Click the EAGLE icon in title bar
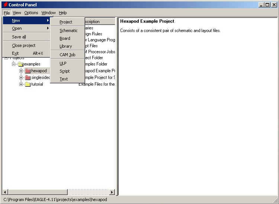The image size is (279, 204). pyautogui.click(x=6, y=4)
